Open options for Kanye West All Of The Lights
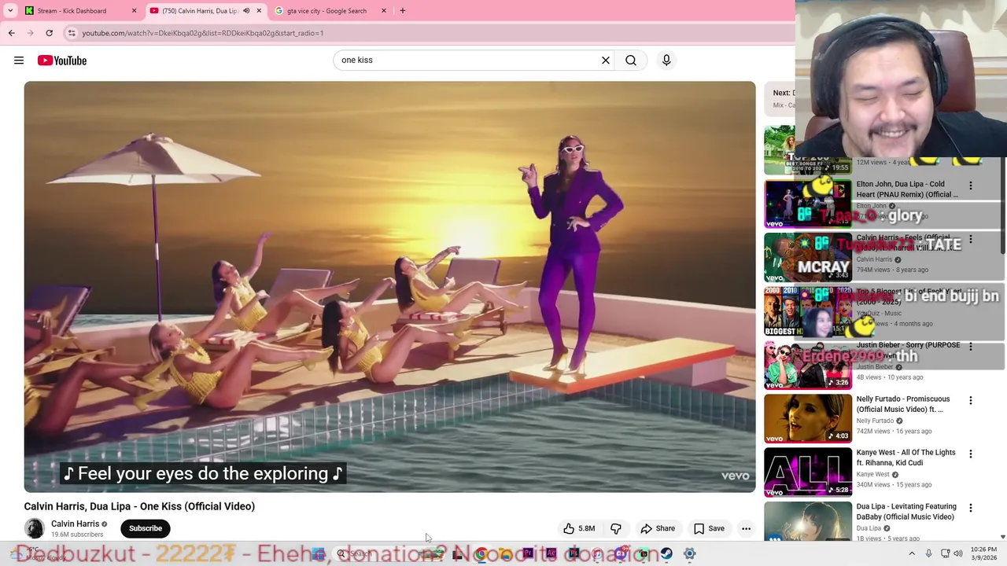The height and width of the screenshot is (566, 1007). coord(971,454)
